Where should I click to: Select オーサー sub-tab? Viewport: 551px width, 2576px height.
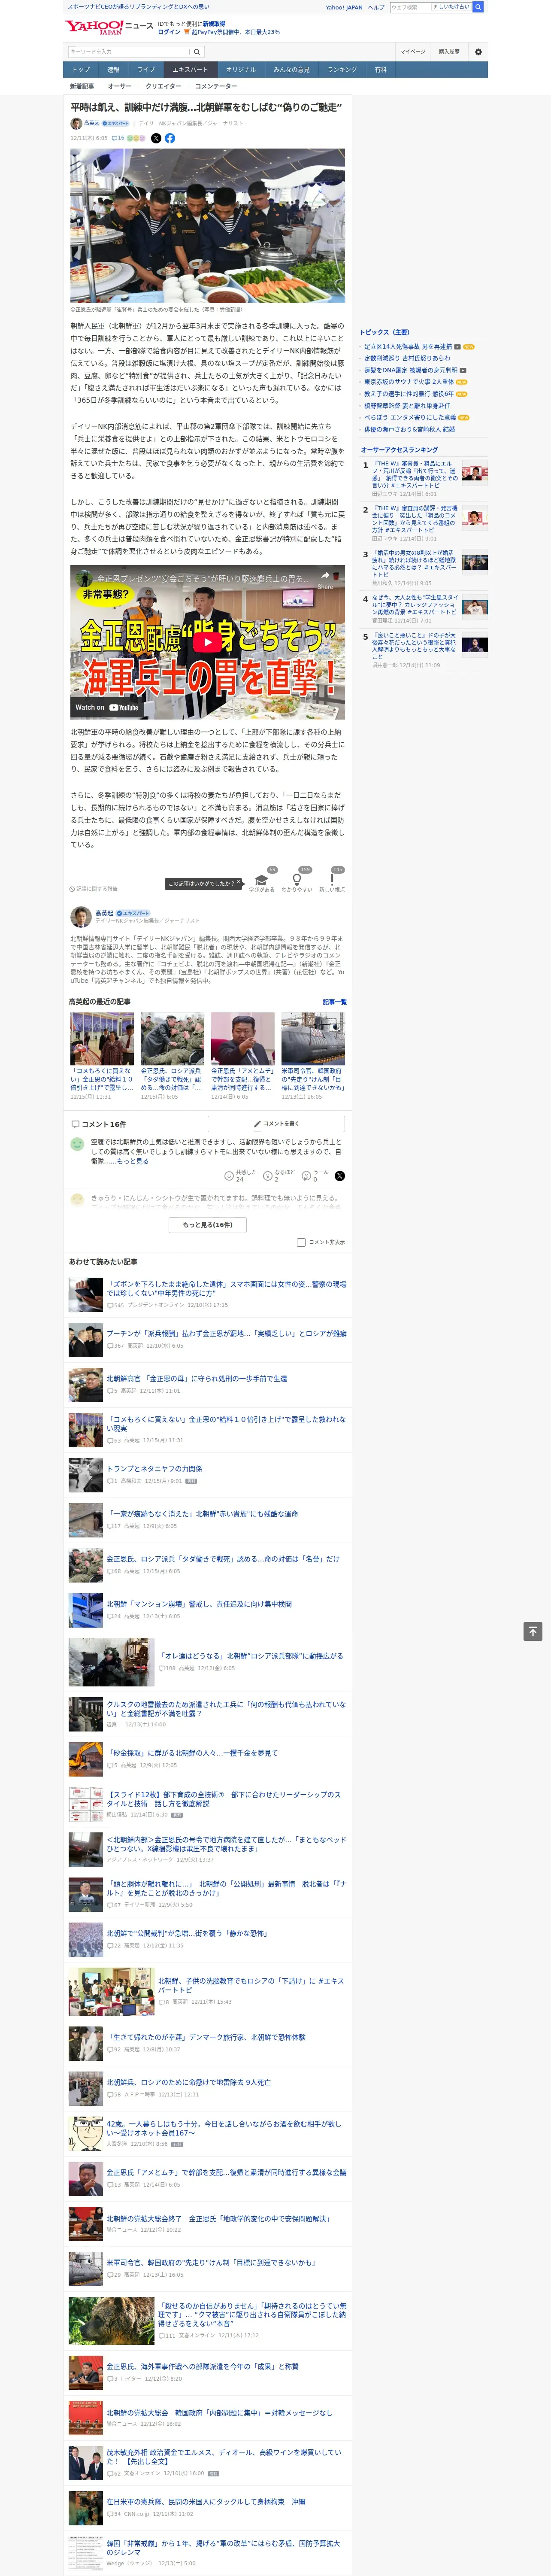coord(120,86)
